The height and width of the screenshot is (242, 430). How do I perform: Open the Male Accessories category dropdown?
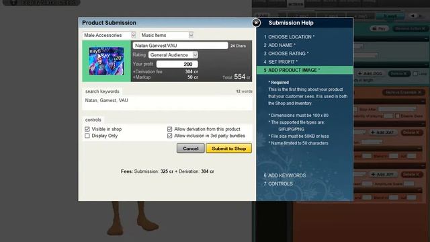pos(109,35)
